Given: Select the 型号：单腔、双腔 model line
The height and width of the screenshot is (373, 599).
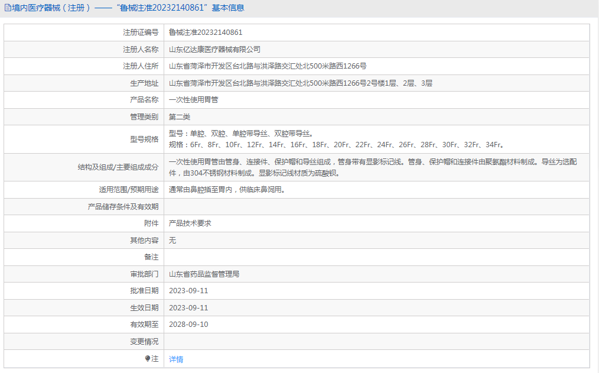Looking at the screenshot, I should point(242,134).
